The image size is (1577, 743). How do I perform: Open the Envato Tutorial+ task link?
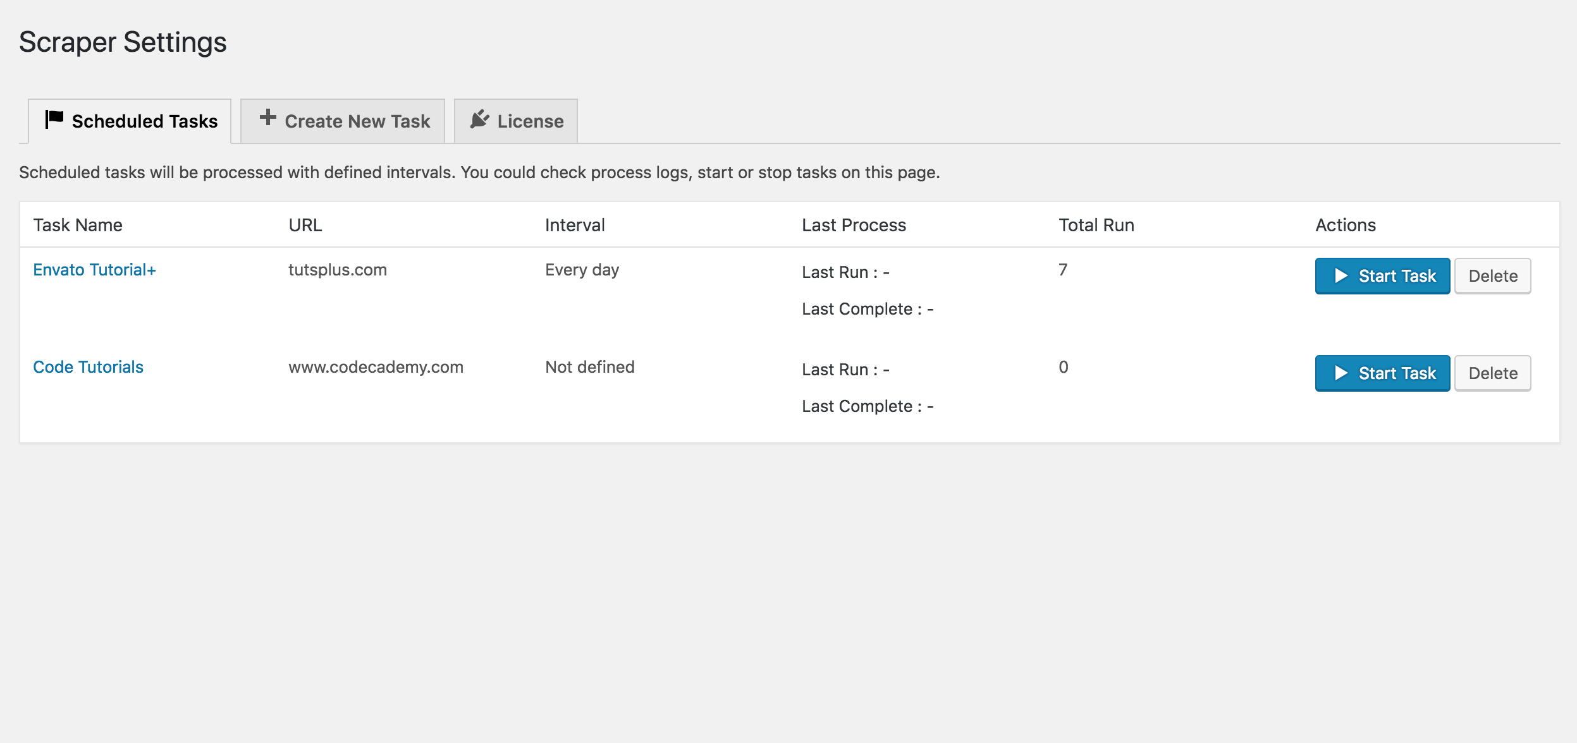click(94, 270)
